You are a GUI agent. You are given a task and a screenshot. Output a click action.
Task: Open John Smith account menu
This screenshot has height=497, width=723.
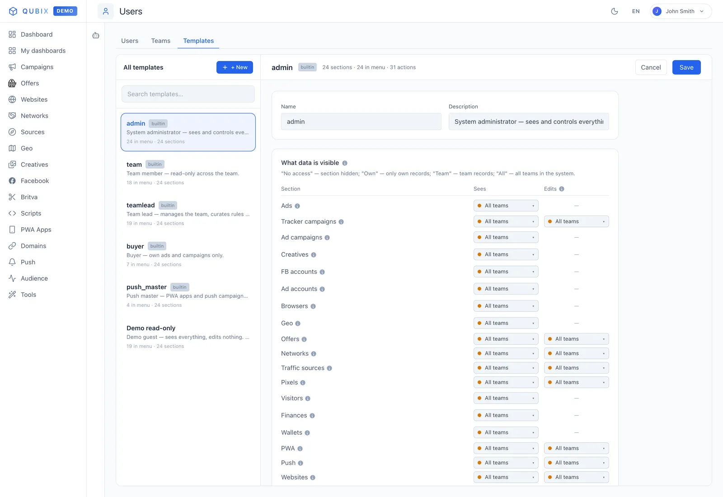pyautogui.click(x=681, y=11)
